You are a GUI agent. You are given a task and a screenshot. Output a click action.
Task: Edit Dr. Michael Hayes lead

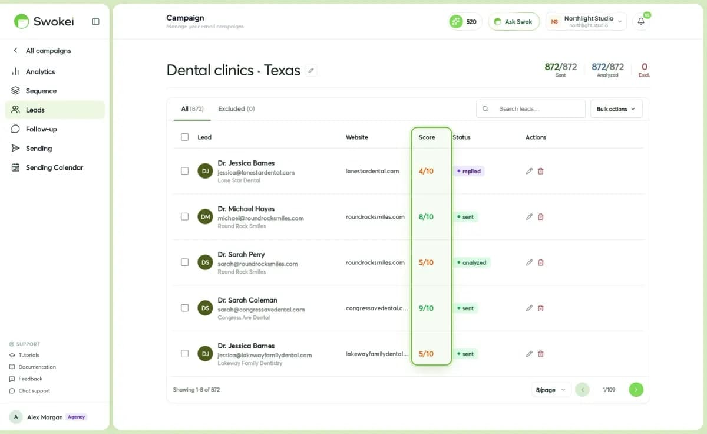click(529, 217)
